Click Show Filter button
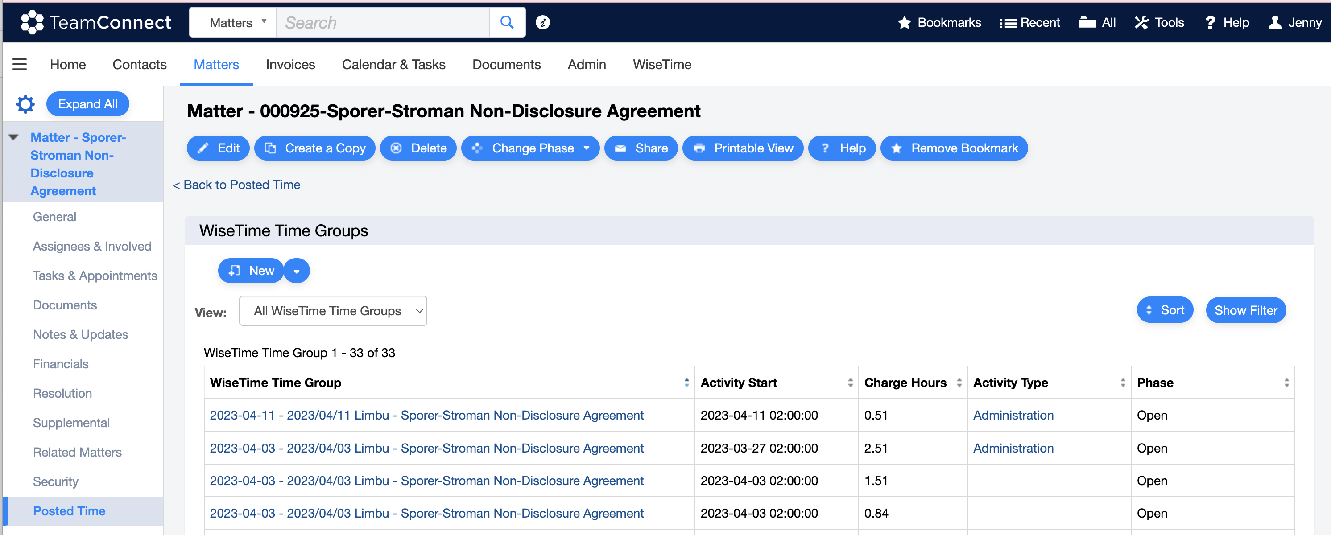Viewport: 1331px width, 535px height. pos(1245,310)
